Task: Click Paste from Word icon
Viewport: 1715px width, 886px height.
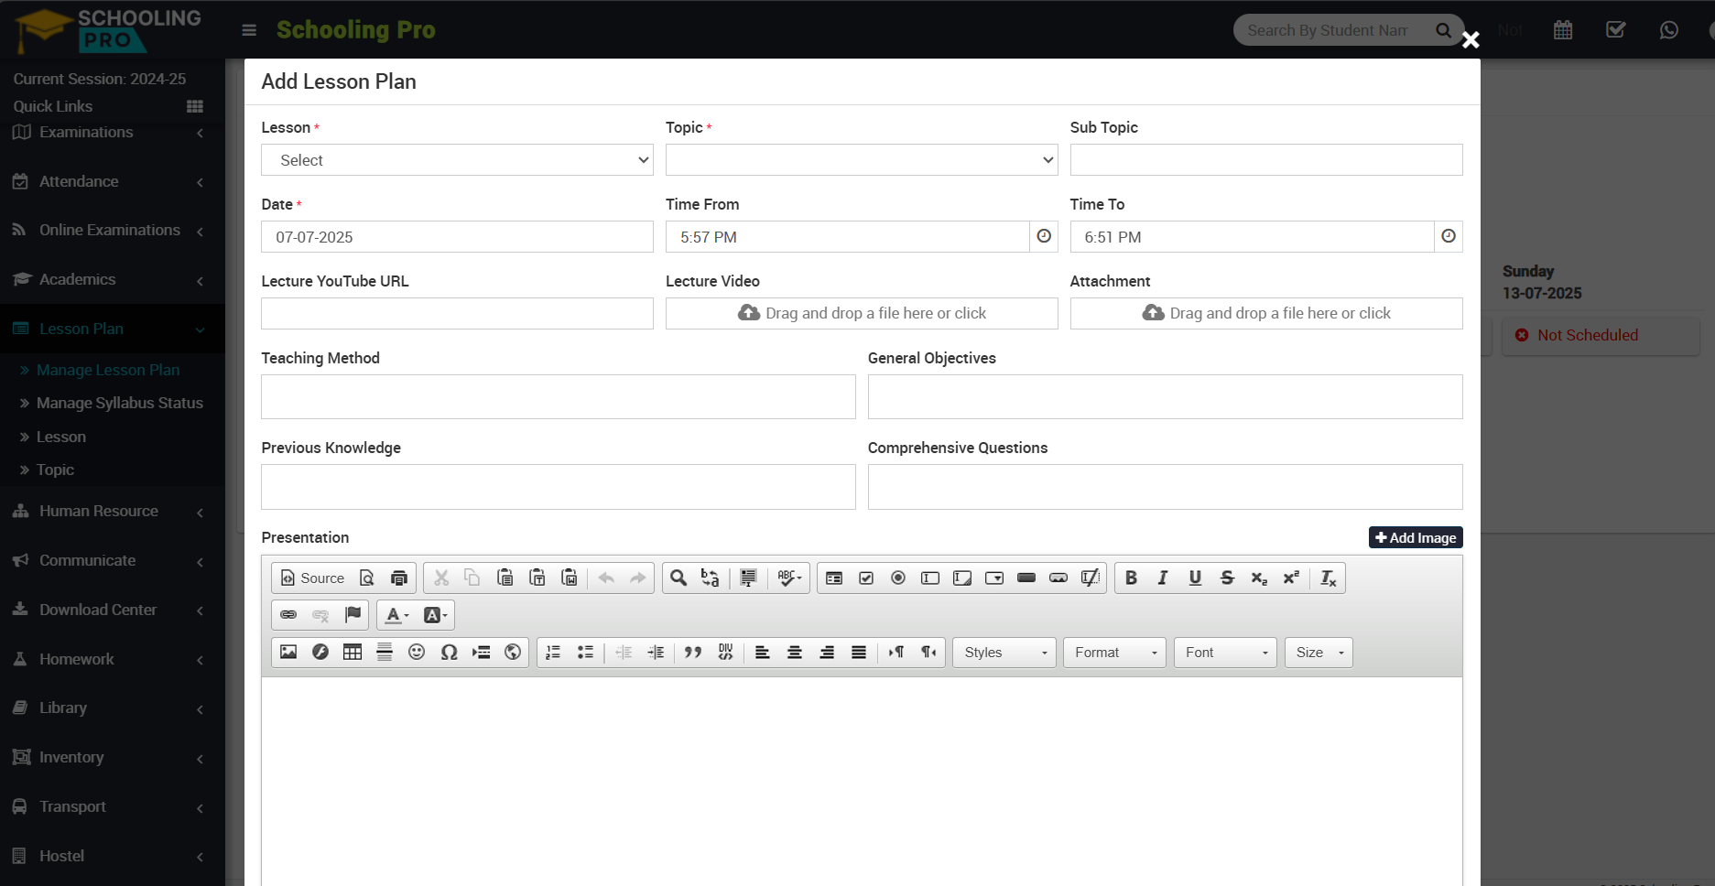Action: click(570, 578)
